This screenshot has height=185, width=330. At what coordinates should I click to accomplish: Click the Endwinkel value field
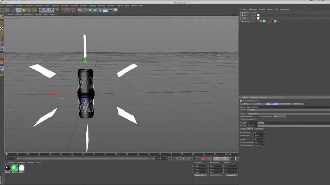click(x=259, y=136)
